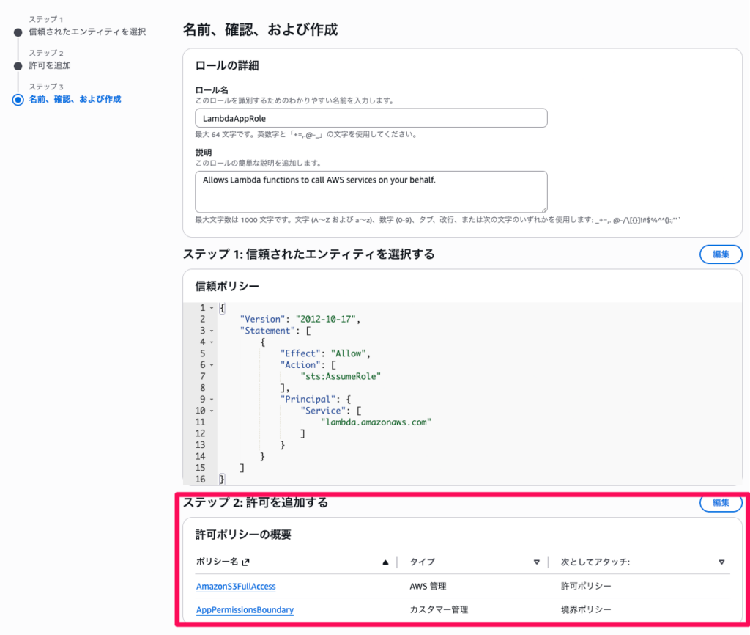Fold the Principal block at line 9
The width and height of the screenshot is (750, 635).
[212, 400]
